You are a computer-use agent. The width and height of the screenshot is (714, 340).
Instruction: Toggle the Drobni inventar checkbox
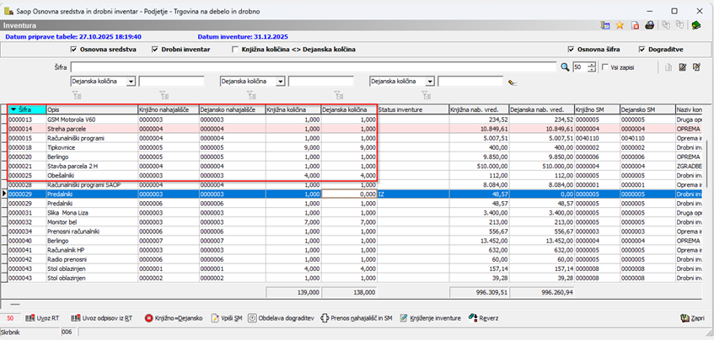coord(155,50)
